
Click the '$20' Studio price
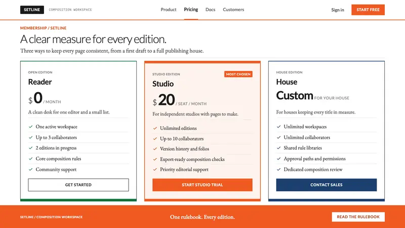click(x=164, y=100)
